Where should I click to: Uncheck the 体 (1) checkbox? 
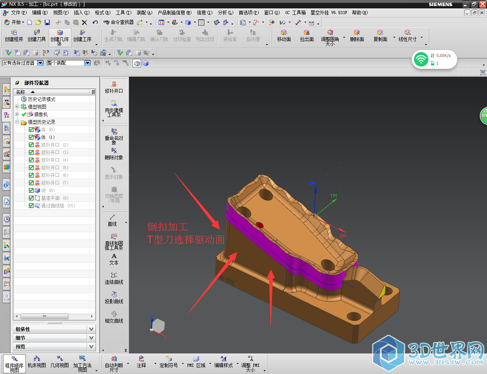coord(31,137)
